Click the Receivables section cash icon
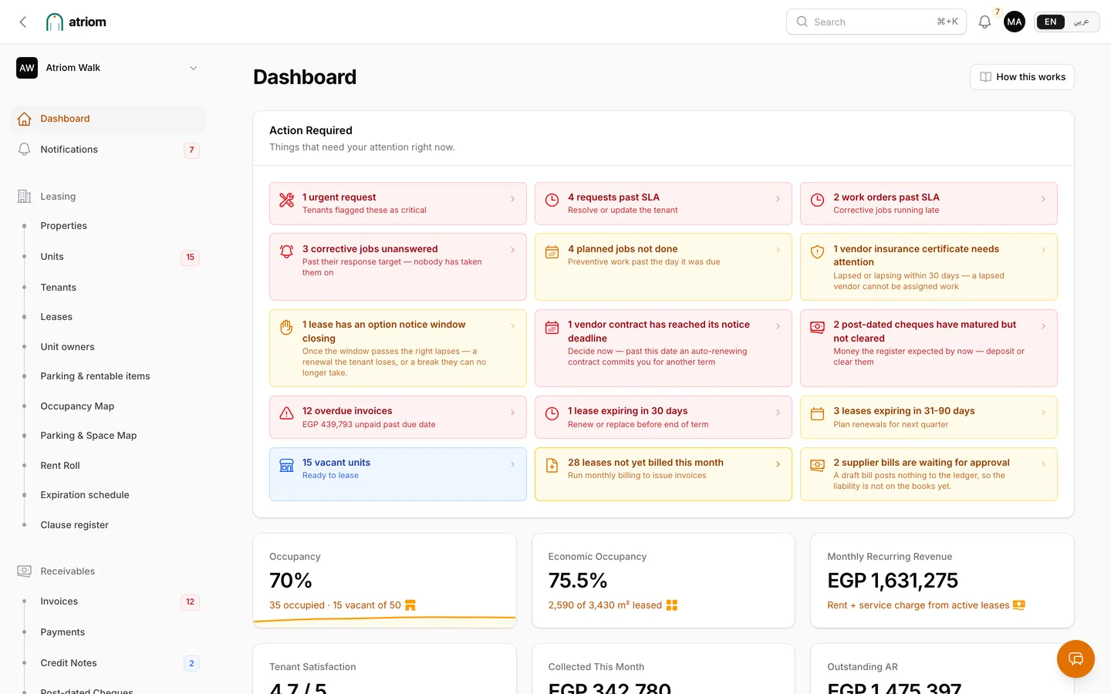This screenshot has height=694, width=1111. 24,571
